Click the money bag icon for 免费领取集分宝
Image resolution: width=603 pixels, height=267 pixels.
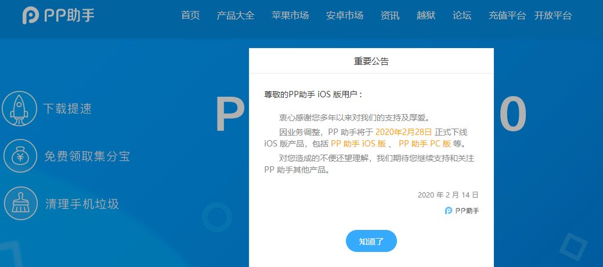click(x=20, y=156)
